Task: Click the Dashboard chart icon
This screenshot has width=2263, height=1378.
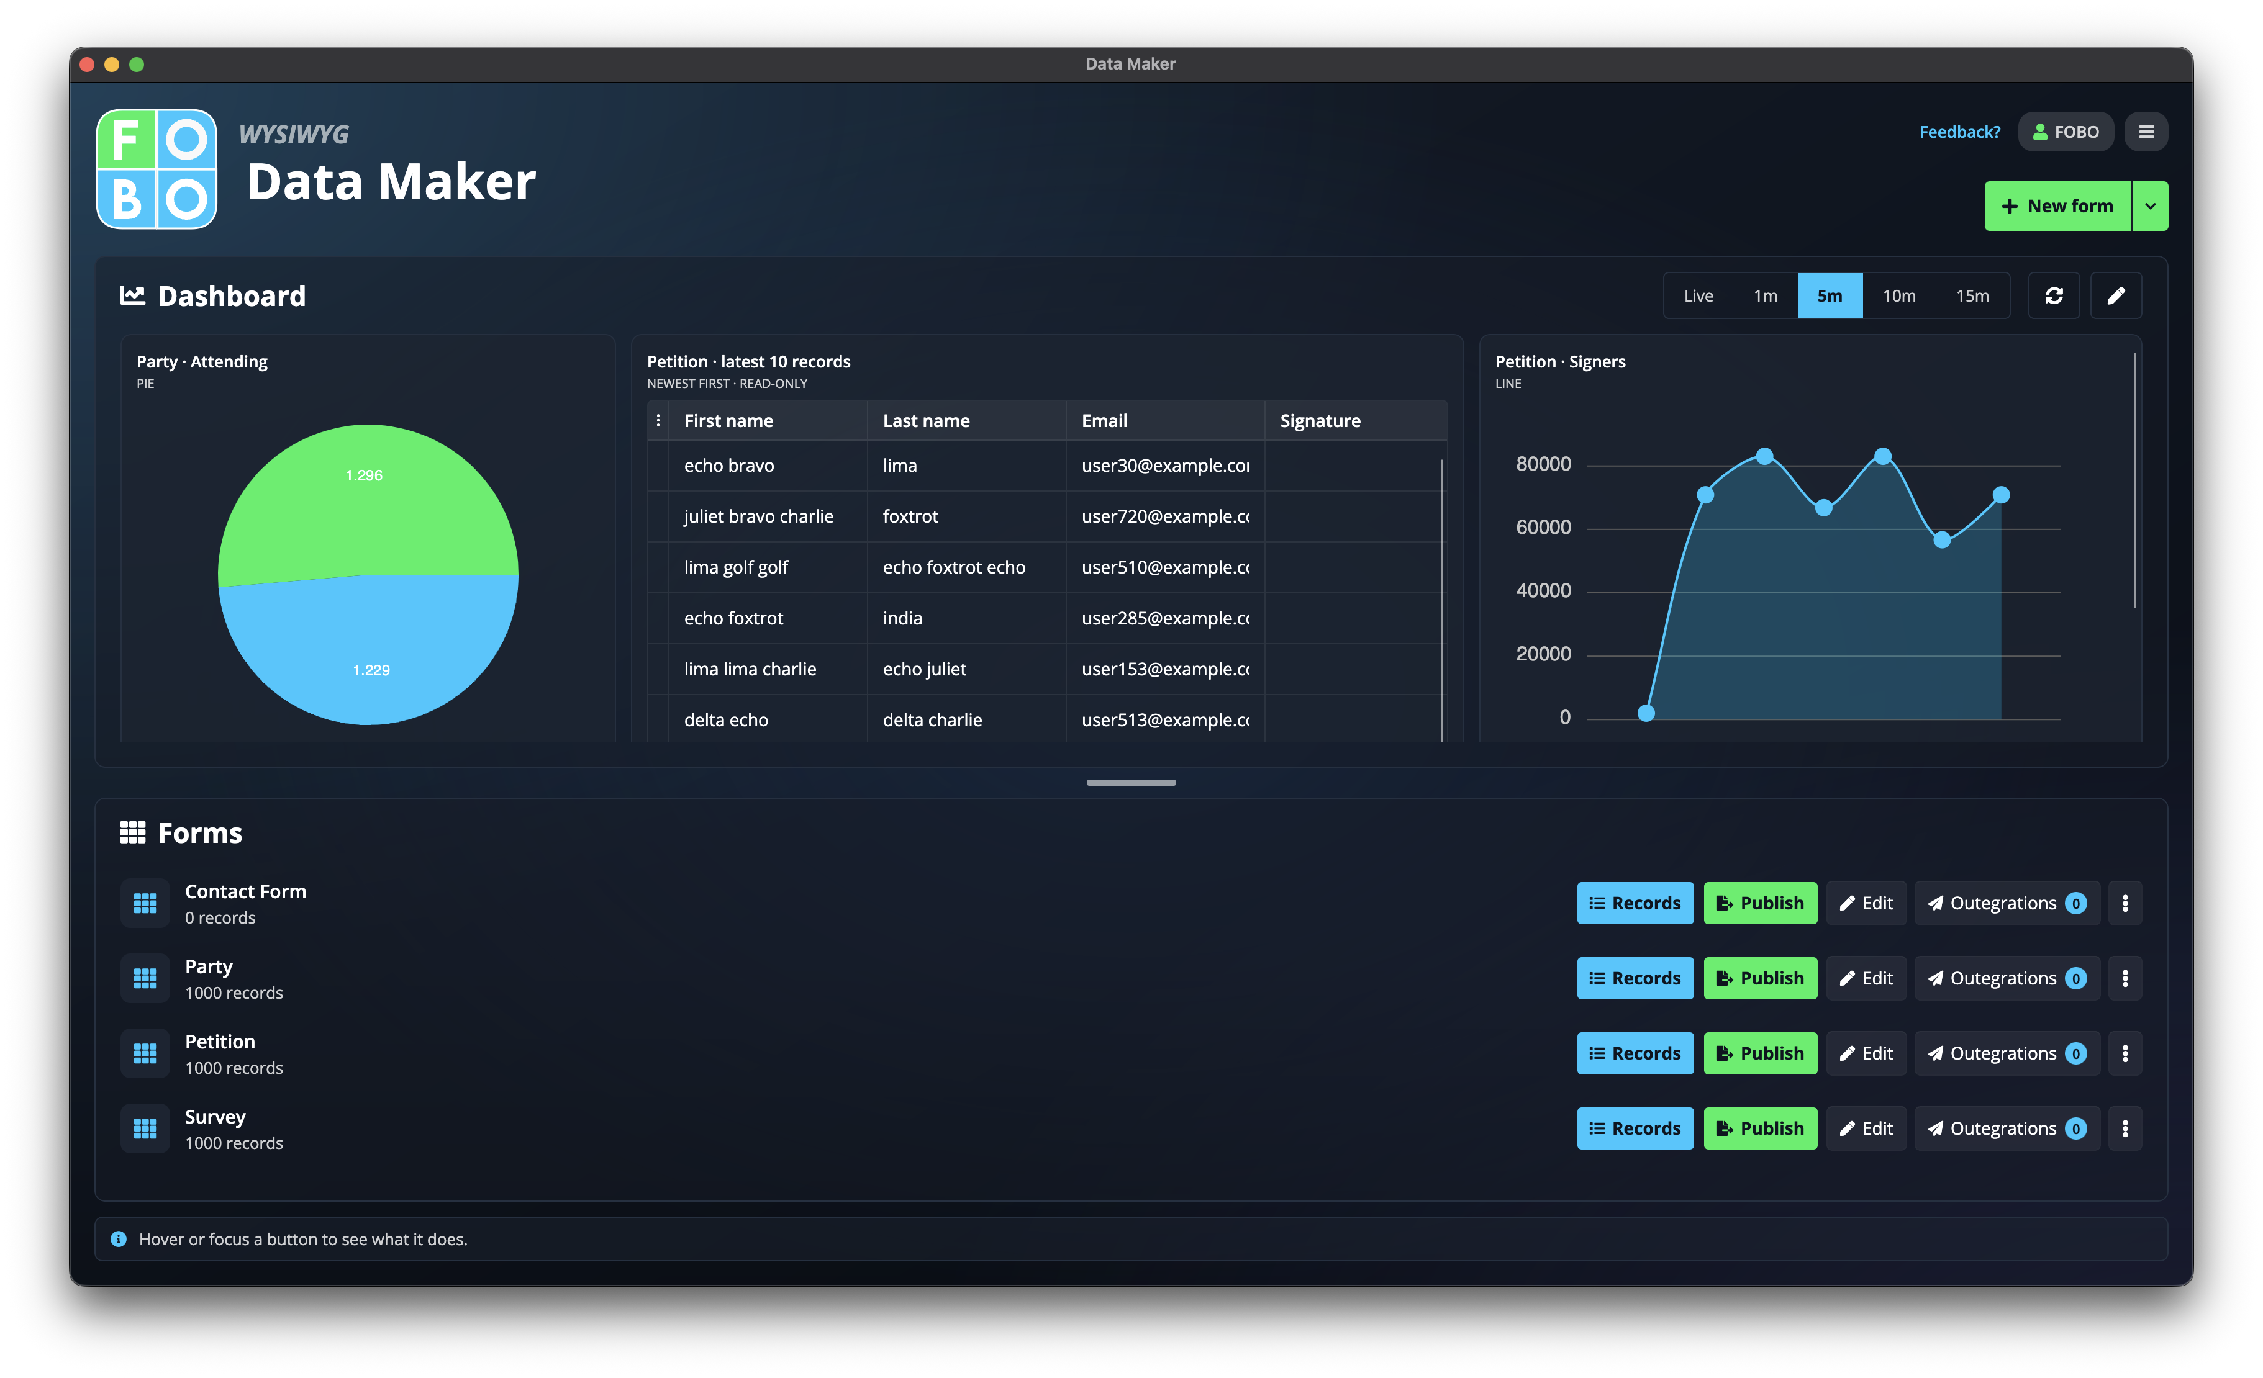Action: click(x=132, y=295)
